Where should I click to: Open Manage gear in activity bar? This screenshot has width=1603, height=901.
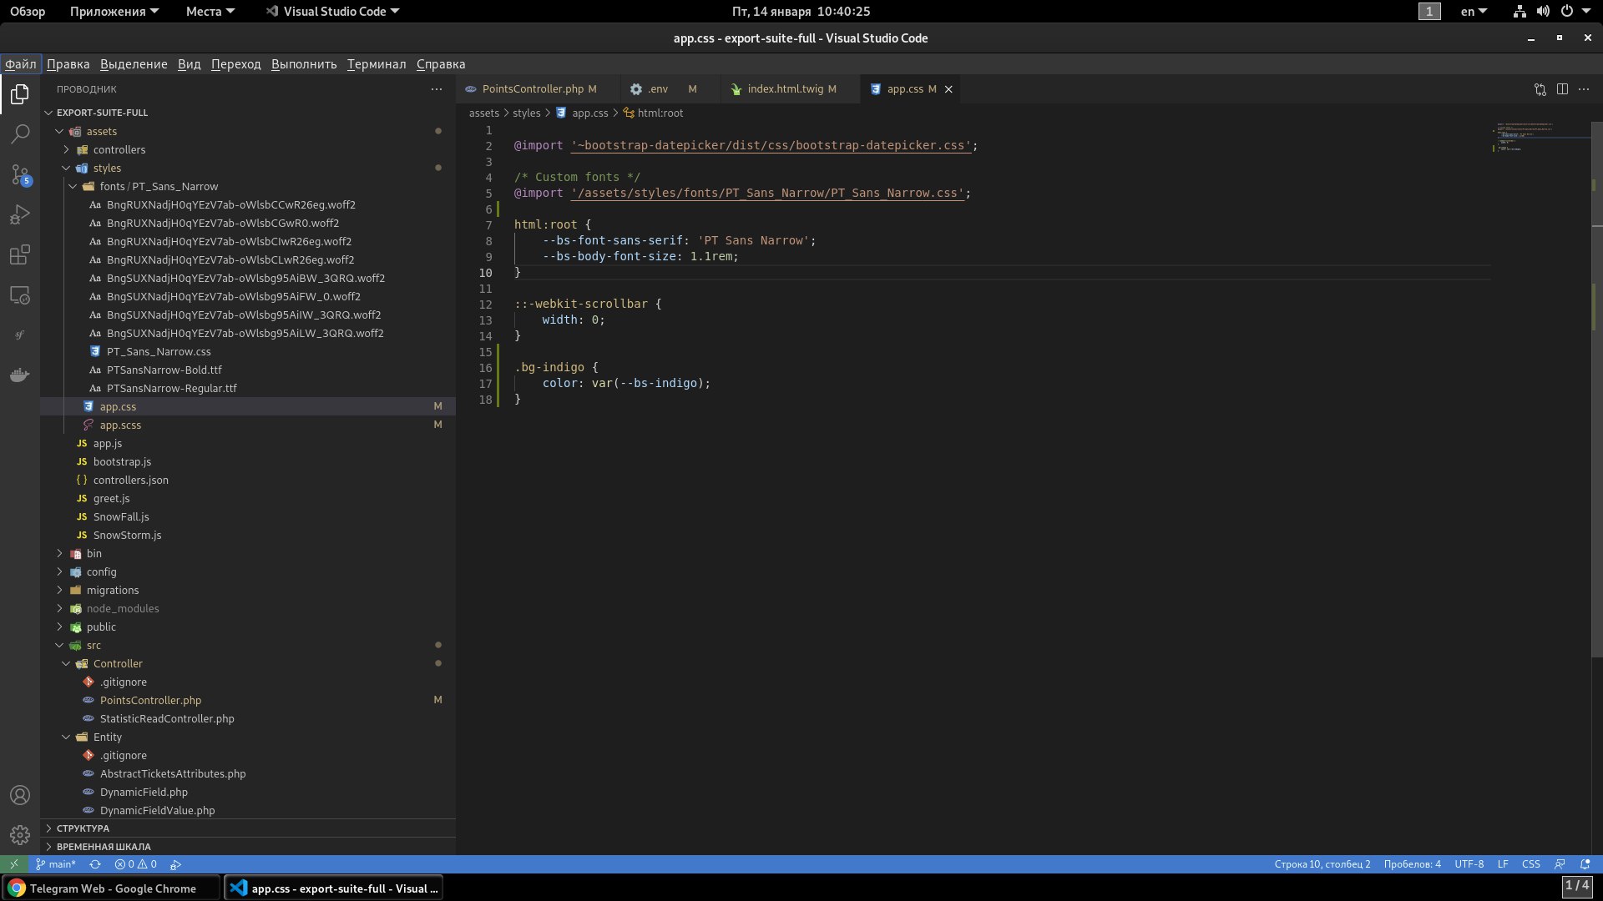click(x=20, y=835)
